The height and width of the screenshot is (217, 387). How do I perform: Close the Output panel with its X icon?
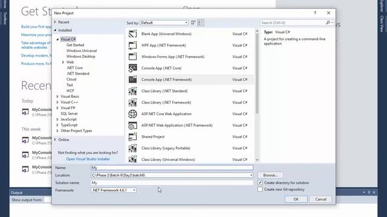374,192
